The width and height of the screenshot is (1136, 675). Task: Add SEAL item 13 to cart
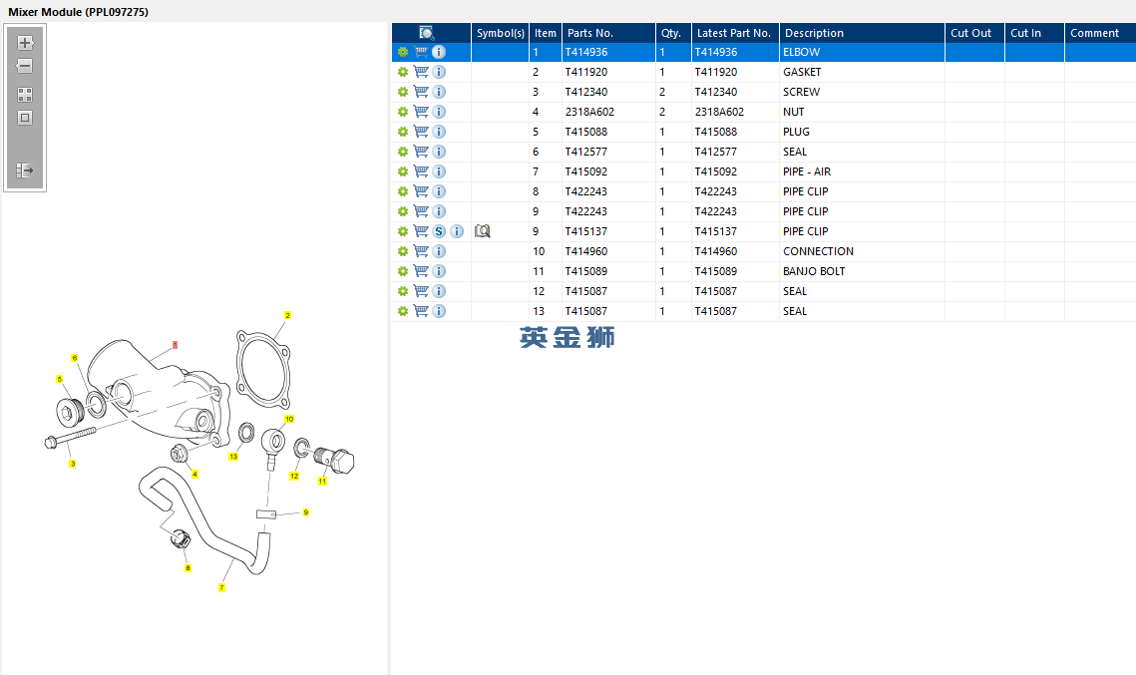[x=421, y=311]
